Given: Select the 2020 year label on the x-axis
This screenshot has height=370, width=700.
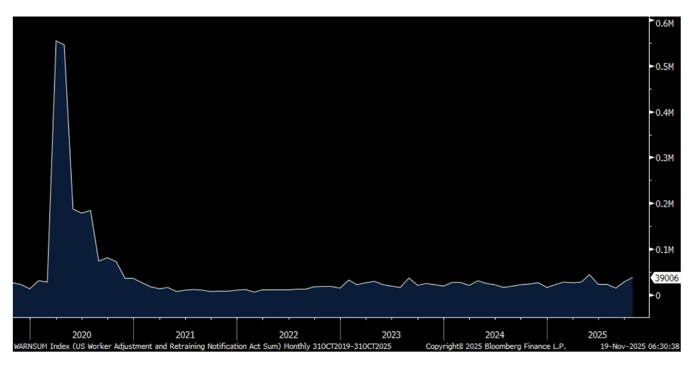Looking at the screenshot, I should pyautogui.click(x=82, y=335).
